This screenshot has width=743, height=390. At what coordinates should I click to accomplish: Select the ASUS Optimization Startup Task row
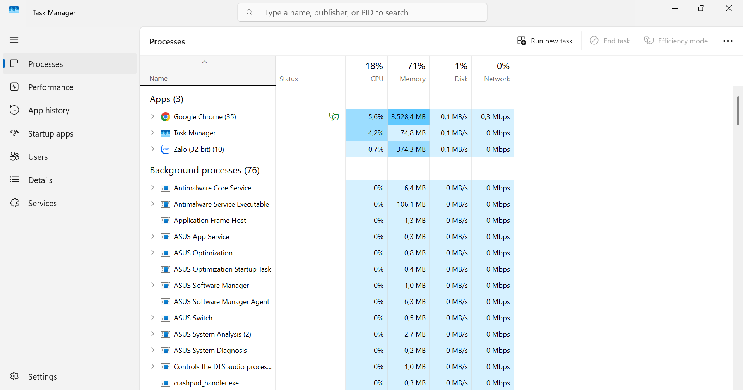pos(327,269)
